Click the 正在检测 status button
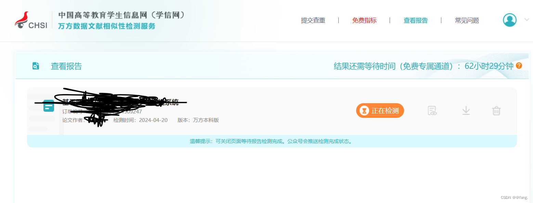 (x=380, y=111)
